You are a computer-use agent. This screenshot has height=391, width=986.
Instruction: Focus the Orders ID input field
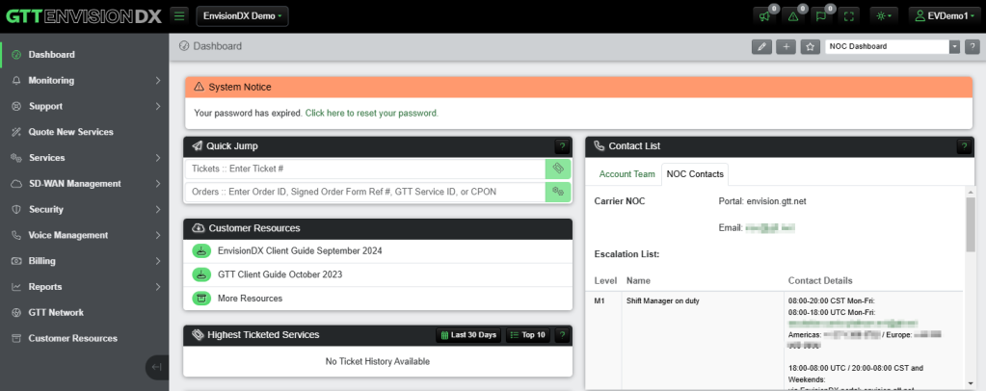365,192
